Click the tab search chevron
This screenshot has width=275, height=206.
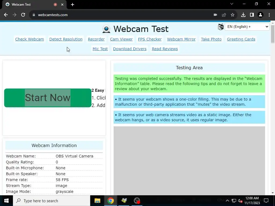tap(232, 4)
